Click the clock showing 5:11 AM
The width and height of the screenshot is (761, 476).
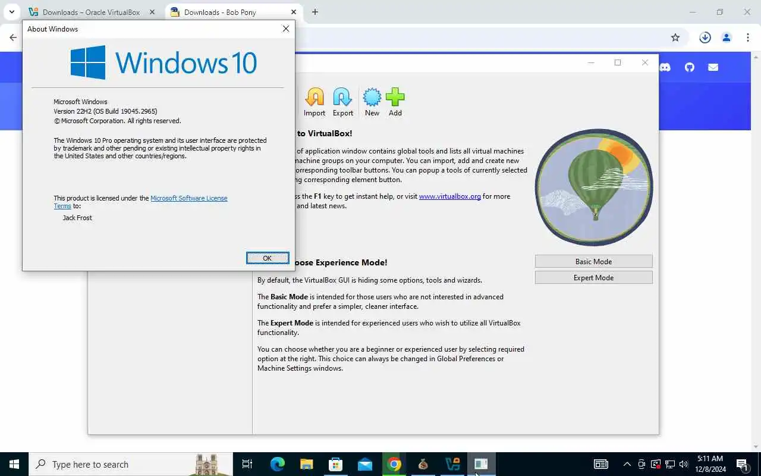tap(710, 459)
